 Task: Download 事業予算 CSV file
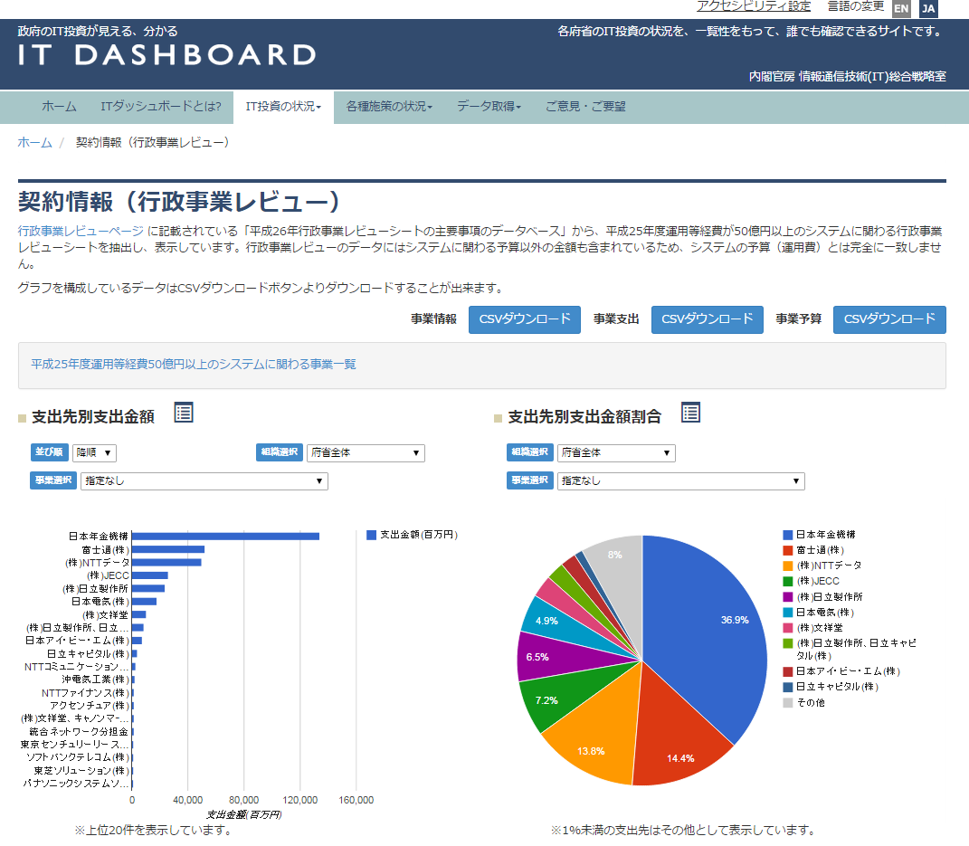[x=889, y=319]
